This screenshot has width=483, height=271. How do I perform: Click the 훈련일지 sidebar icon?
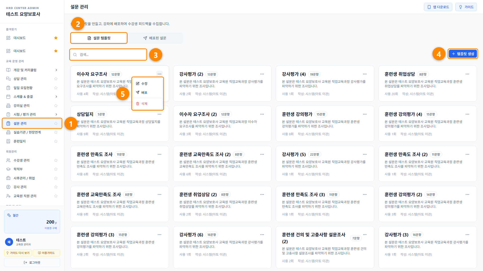tap(8, 141)
